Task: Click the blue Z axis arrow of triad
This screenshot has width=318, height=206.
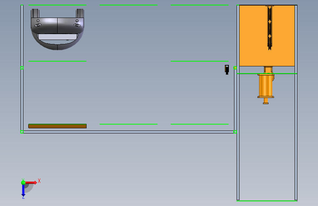Action: [x=23, y=191]
